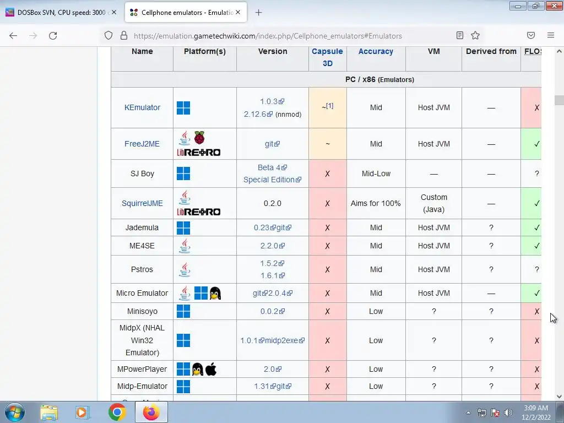Click the scrollbar up arrow
Viewport: 564px width, 423px height.
coord(559,51)
